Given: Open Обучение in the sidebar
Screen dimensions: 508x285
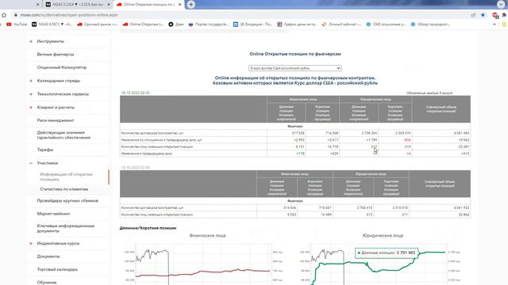Looking at the screenshot, I should [47, 282].
